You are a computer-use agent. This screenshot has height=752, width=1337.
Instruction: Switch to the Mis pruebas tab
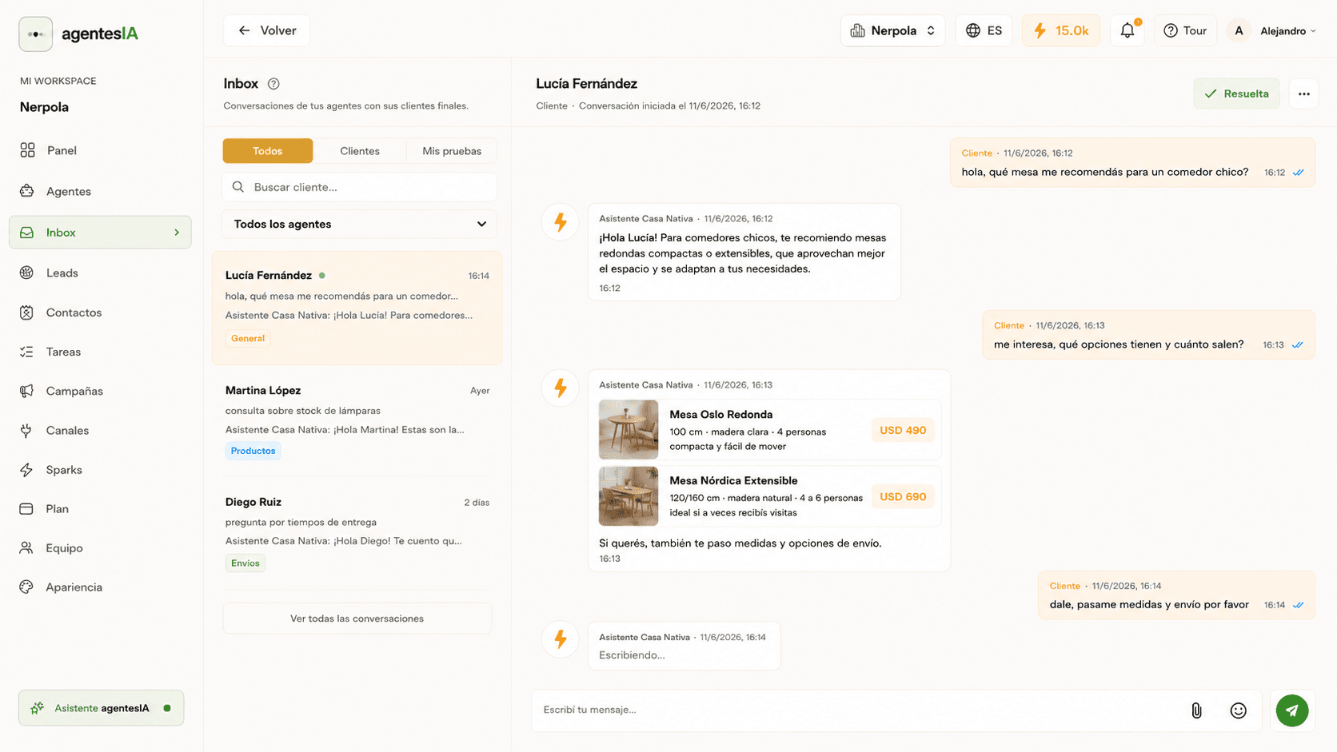pos(452,151)
